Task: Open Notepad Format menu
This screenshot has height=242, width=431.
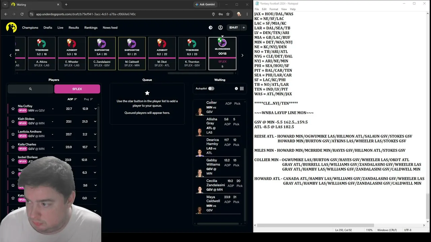Action: 274,9
